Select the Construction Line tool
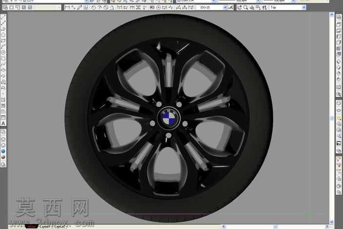 (x=3, y=23)
